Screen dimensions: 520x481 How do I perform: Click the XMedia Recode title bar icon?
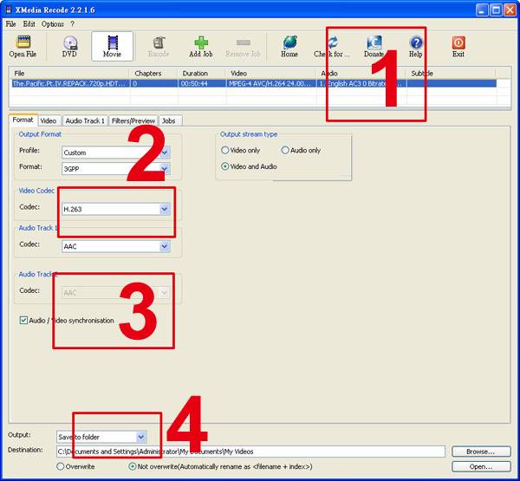pyautogui.click(x=9, y=10)
